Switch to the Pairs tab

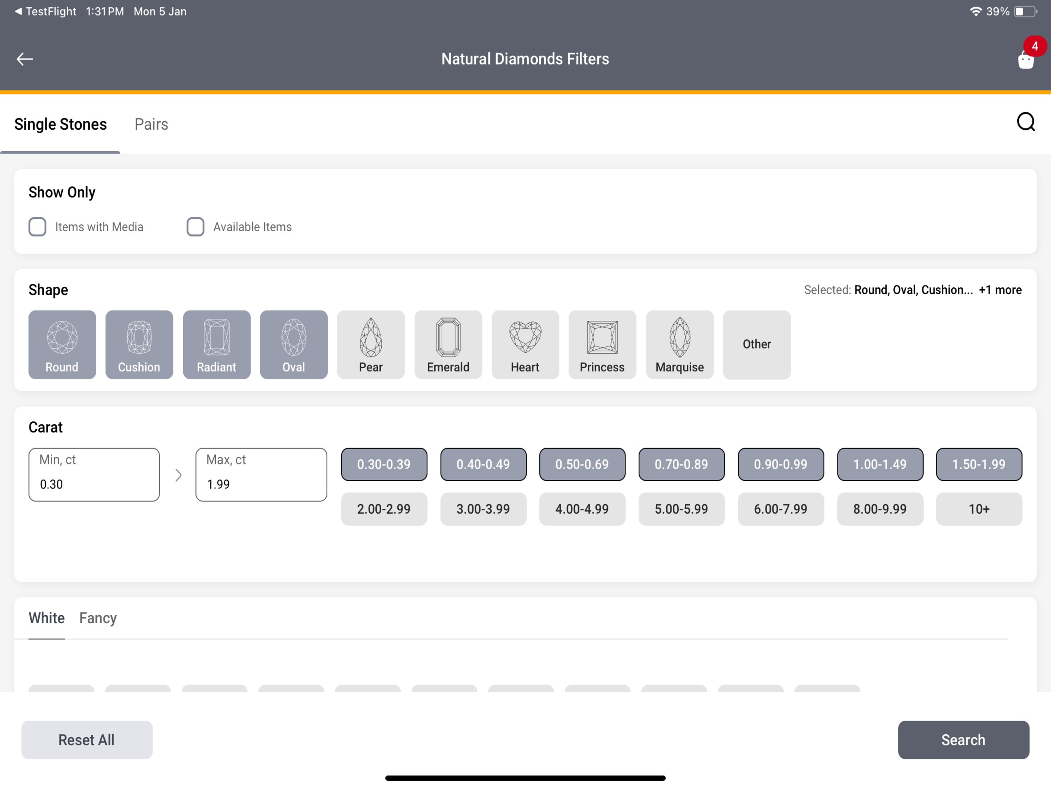click(151, 125)
